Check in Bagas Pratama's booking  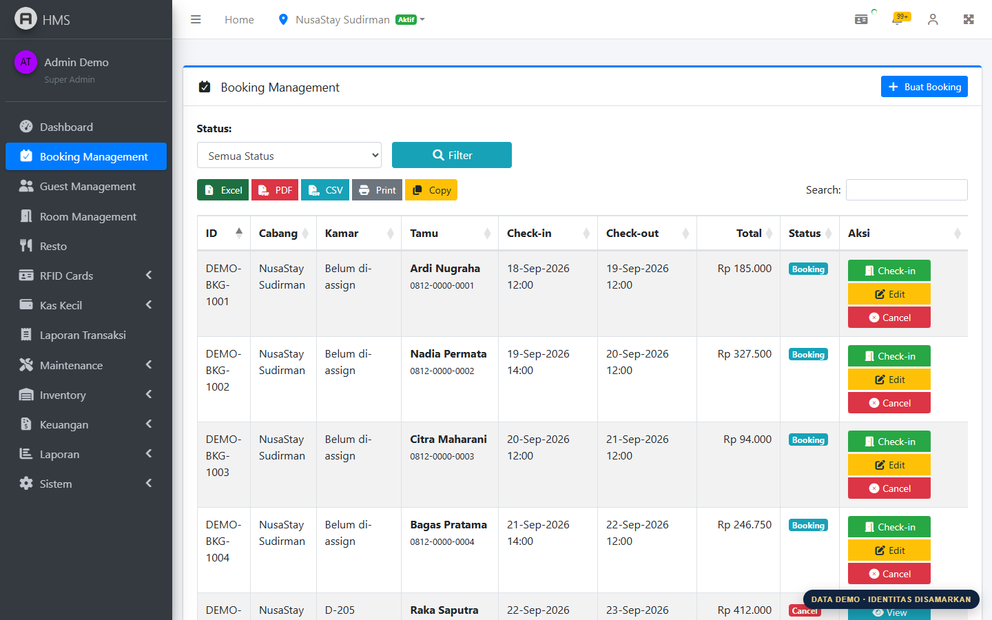coord(889,527)
